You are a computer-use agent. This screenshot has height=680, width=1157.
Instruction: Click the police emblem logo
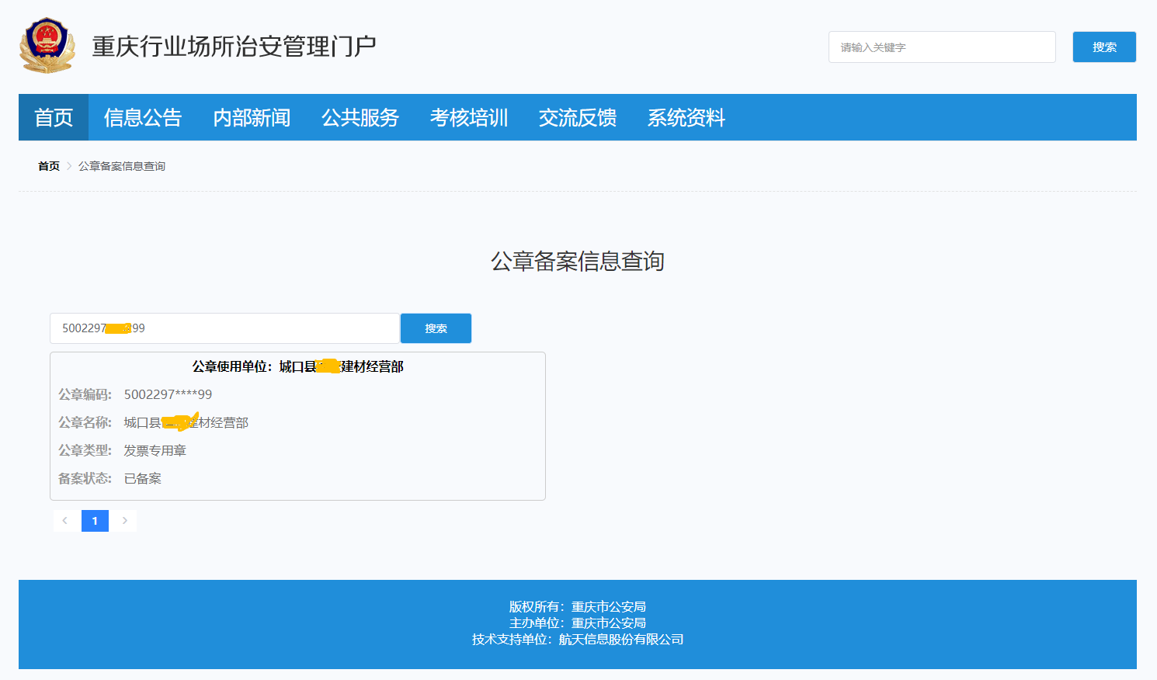pos(47,46)
